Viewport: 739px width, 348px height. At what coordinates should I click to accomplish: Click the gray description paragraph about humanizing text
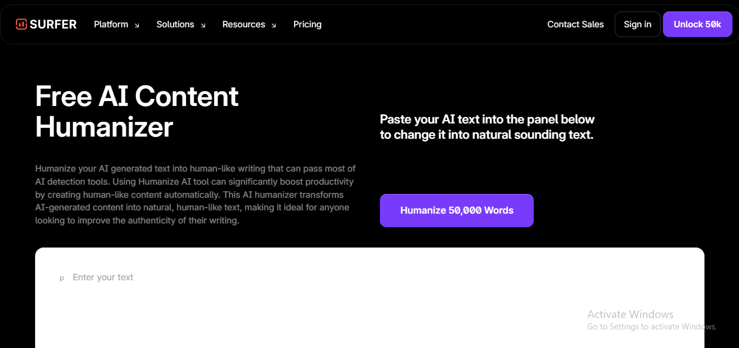click(x=195, y=194)
